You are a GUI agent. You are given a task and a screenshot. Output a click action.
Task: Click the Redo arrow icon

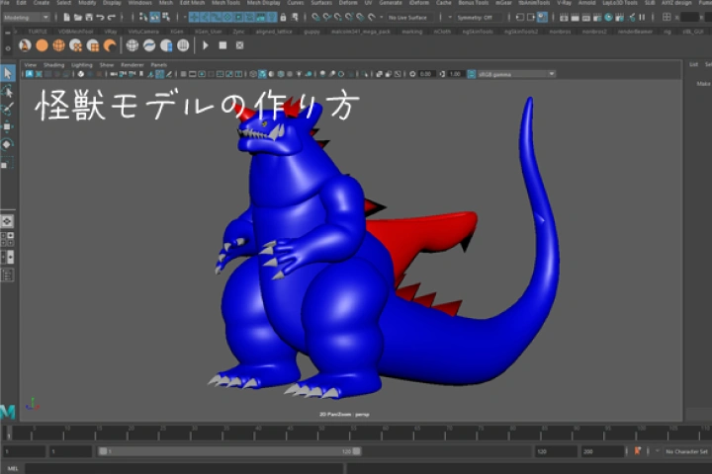coord(111,18)
